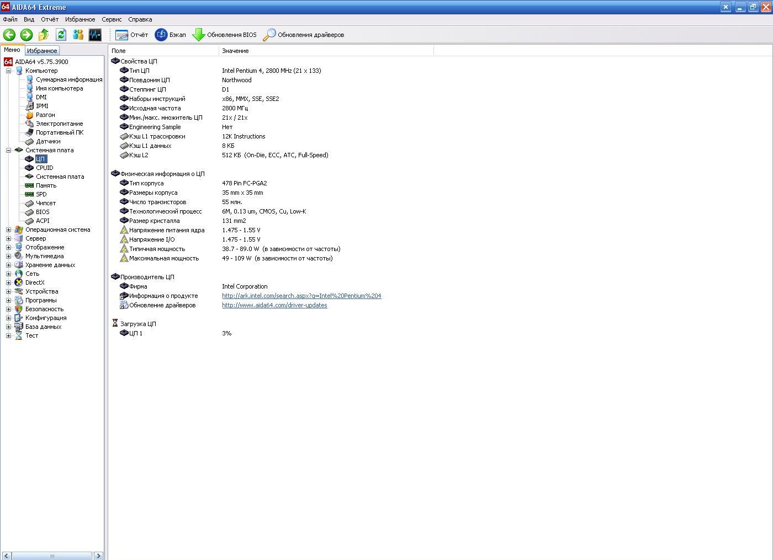Select the CPUID tree item

click(45, 168)
